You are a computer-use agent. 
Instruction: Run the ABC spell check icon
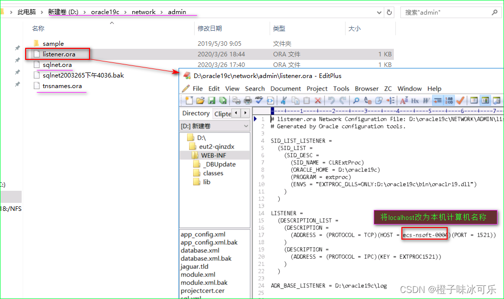pyautogui.click(x=259, y=101)
